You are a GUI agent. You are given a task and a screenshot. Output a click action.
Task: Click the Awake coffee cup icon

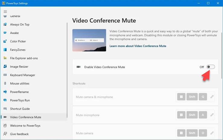pyautogui.click(x=5, y=33)
